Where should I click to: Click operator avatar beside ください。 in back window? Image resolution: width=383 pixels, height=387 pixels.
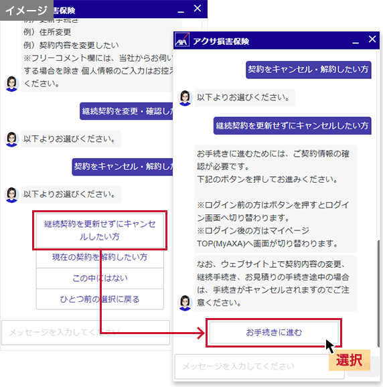tap(11, 84)
